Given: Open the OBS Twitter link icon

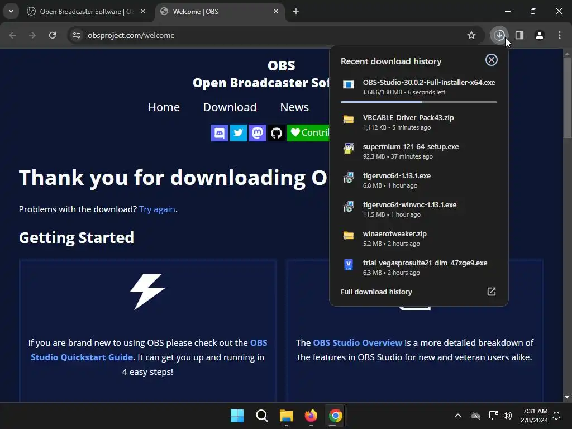Looking at the screenshot, I should (x=238, y=133).
